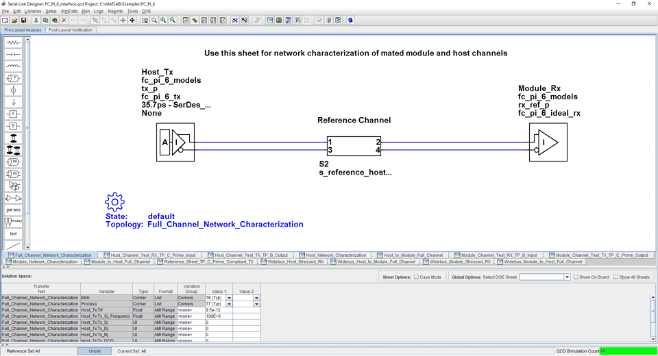Open the Select DOE Sheet dropdown

pos(567,277)
